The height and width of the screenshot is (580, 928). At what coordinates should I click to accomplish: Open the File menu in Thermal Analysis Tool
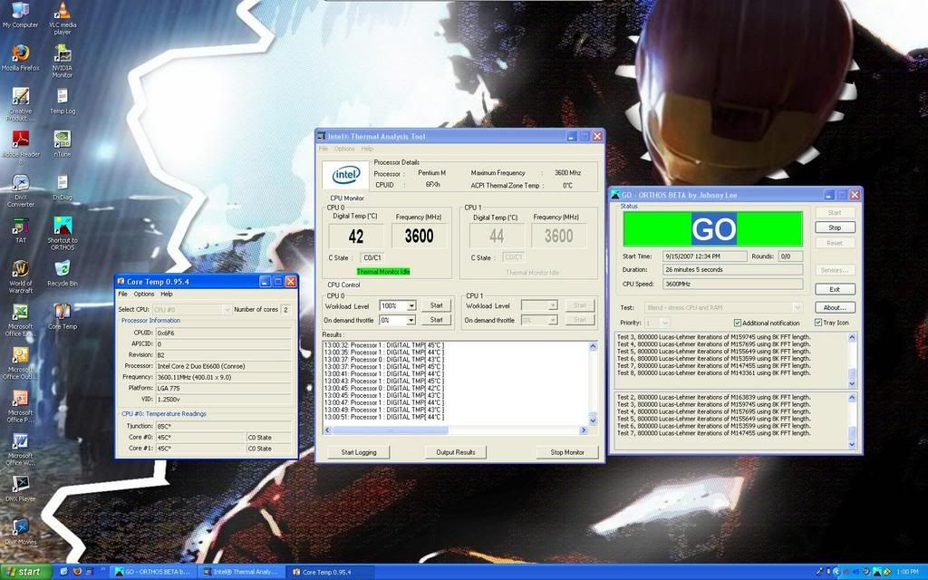[324, 149]
